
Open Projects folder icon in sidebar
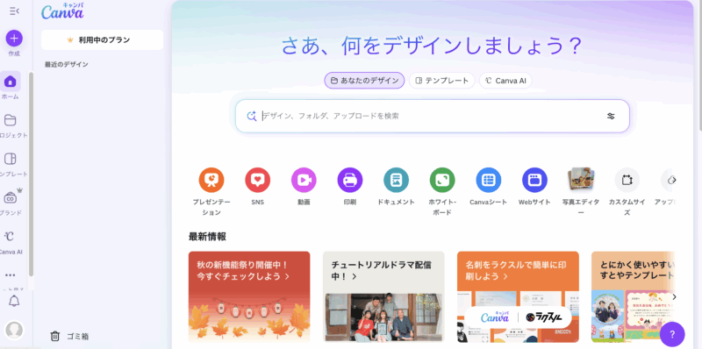tap(10, 120)
